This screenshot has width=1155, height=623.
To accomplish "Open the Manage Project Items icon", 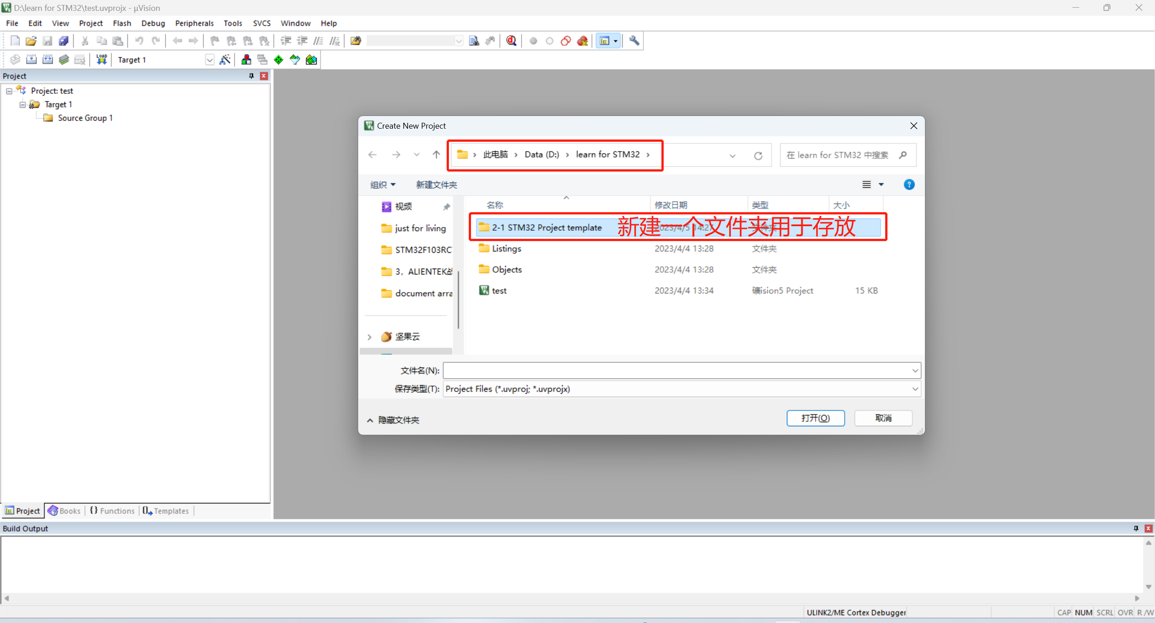I will click(246, 60).
